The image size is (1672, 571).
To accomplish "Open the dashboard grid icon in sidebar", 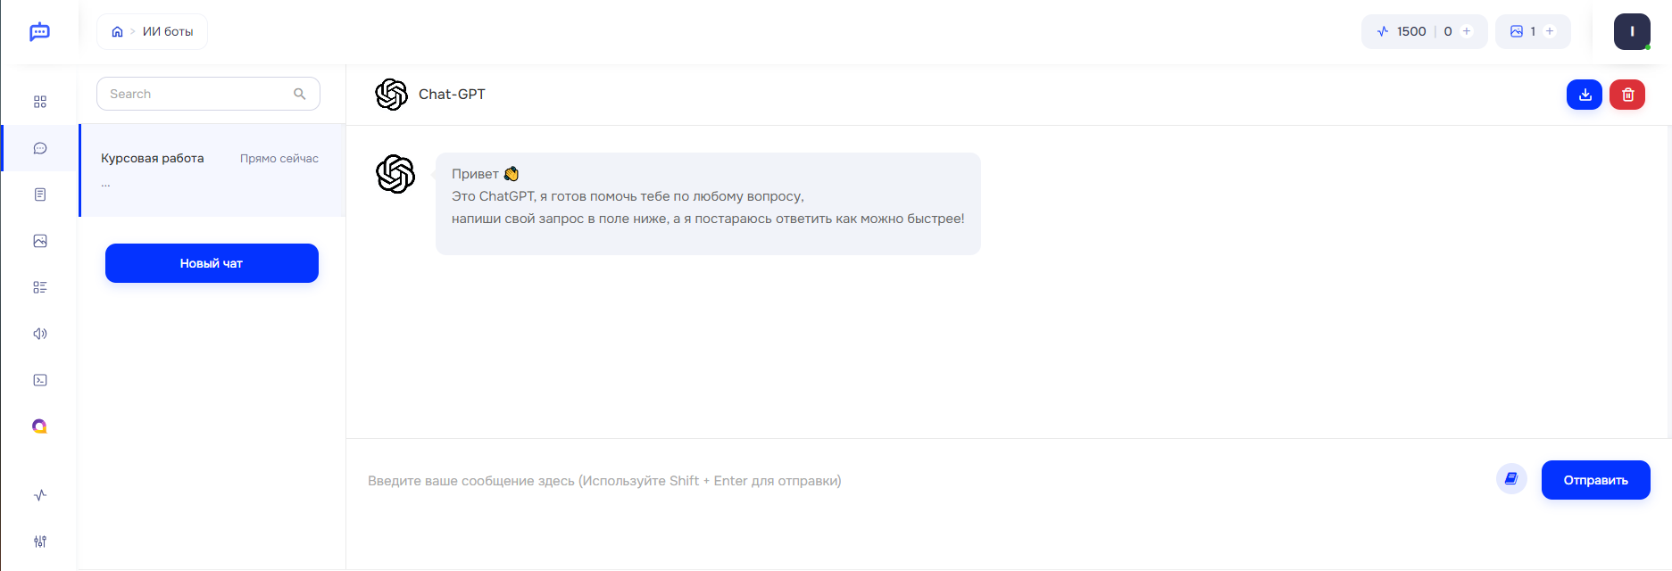I will pos(40,102).
